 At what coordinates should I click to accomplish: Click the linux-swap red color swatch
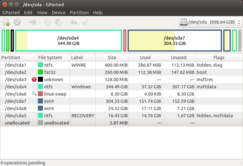tap(40, 94)
